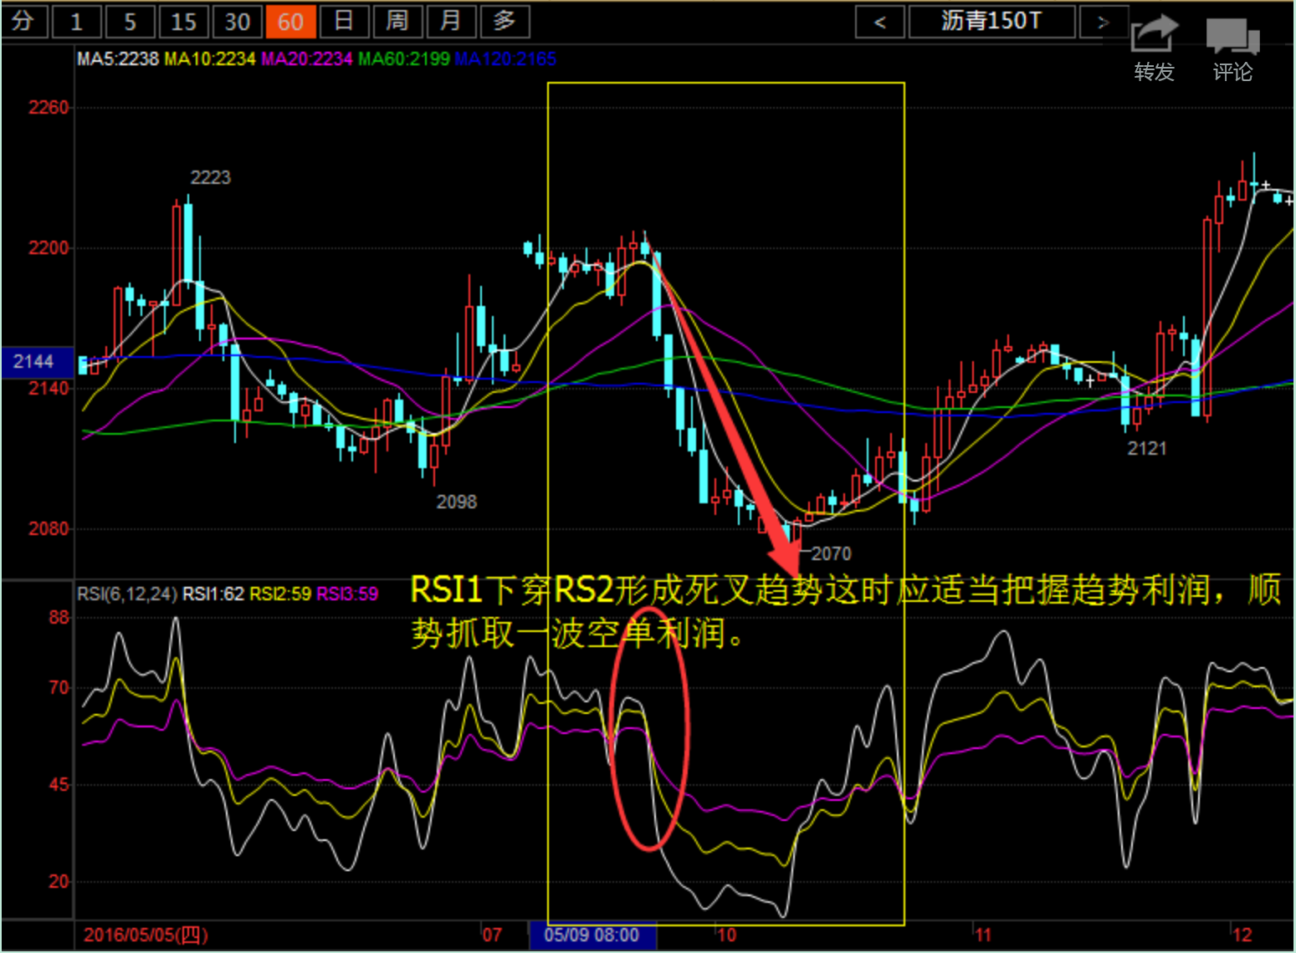
Task: Go to next instrument with right arrow
Action: tap(1103, 22)
